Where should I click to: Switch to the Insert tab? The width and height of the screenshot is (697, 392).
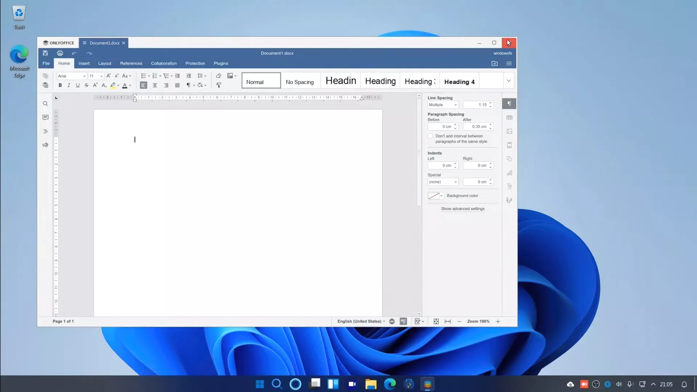(x=84, y=64)
